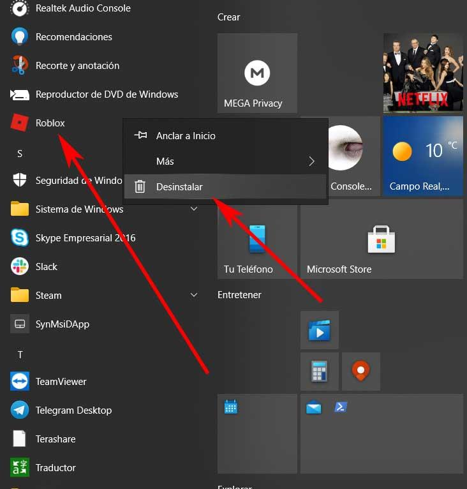Screen dimensions: 467x489
Task: Open the Traductor translator icon
Action: pyautogui.click(x=20, y=467)
